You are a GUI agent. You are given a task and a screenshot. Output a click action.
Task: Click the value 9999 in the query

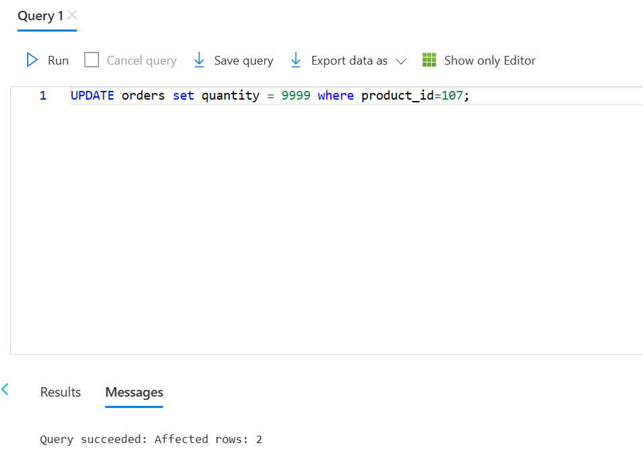(296, 96)
